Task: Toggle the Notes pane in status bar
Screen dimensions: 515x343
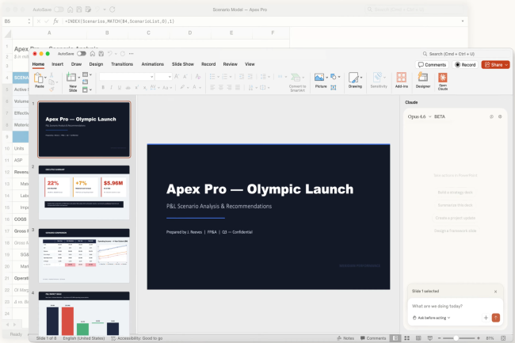Action: tap(345, 337)
